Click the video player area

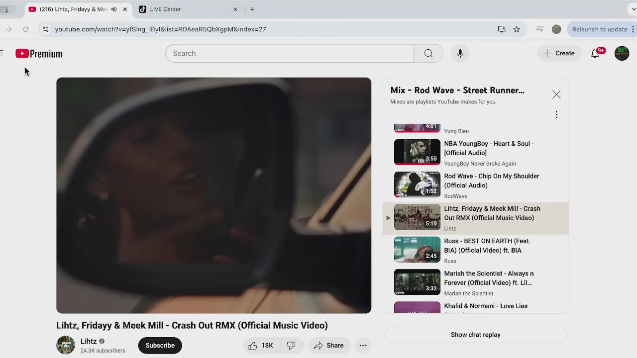coord(213,195)
